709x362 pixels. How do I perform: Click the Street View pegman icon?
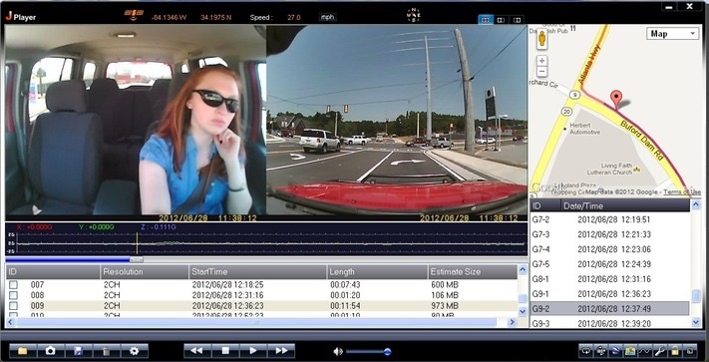(x=542, y=39)
